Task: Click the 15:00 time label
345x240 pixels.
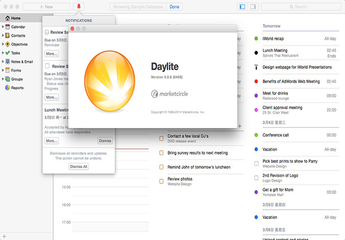Action: click(x=66, y=187)
